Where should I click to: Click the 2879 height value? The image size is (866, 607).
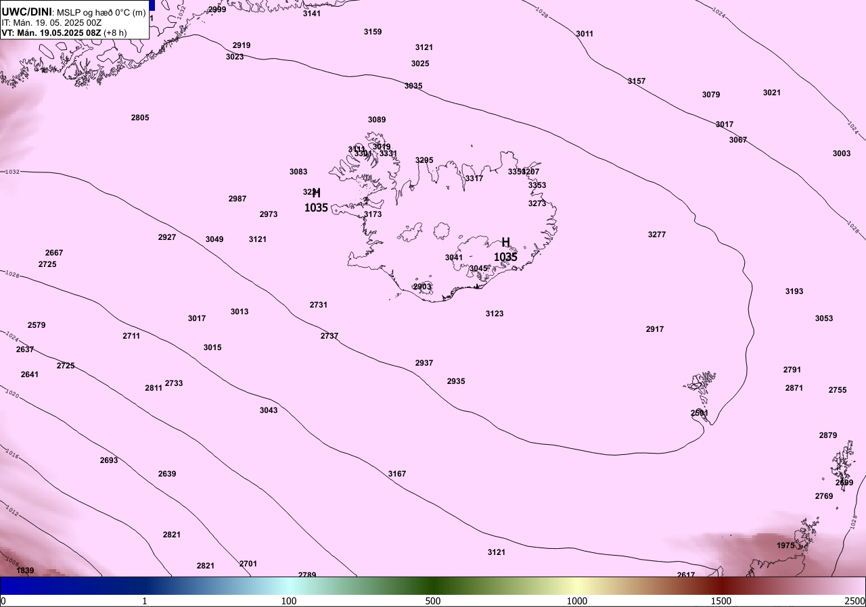point(828,435)
